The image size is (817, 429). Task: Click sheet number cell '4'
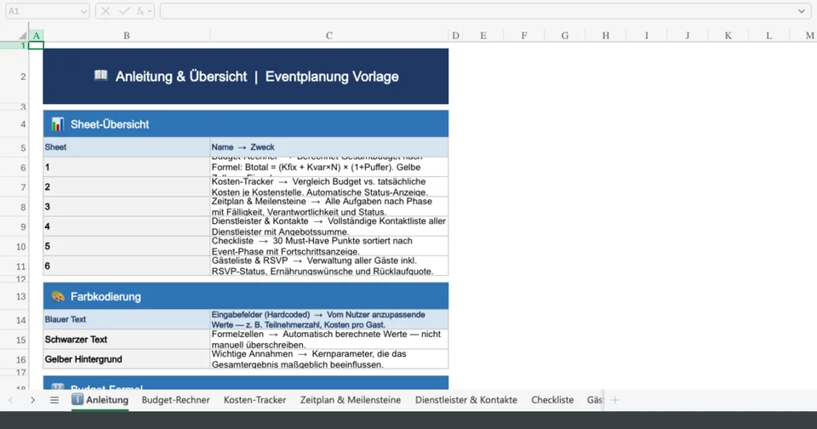127,226
